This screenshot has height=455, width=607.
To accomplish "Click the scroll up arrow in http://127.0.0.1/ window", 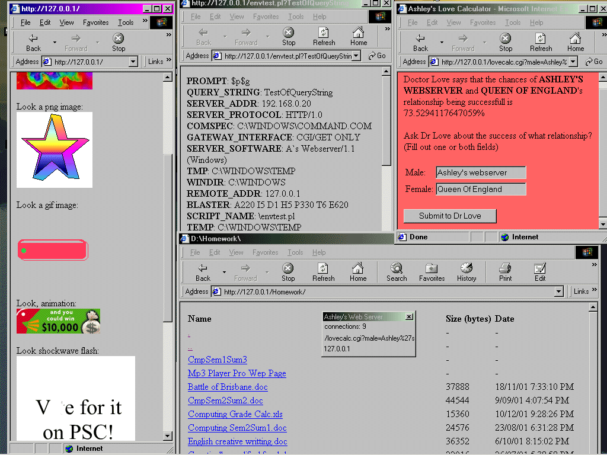I will click(x=168, y=77).
